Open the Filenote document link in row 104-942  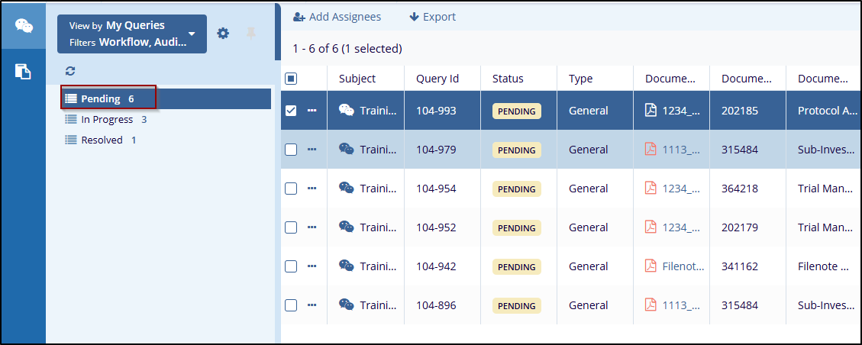point(683,266)
